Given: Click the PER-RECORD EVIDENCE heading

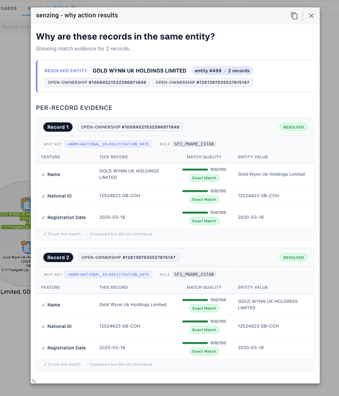Looking at the screenshot, I should pyautogui.click(x=74, y=108).
